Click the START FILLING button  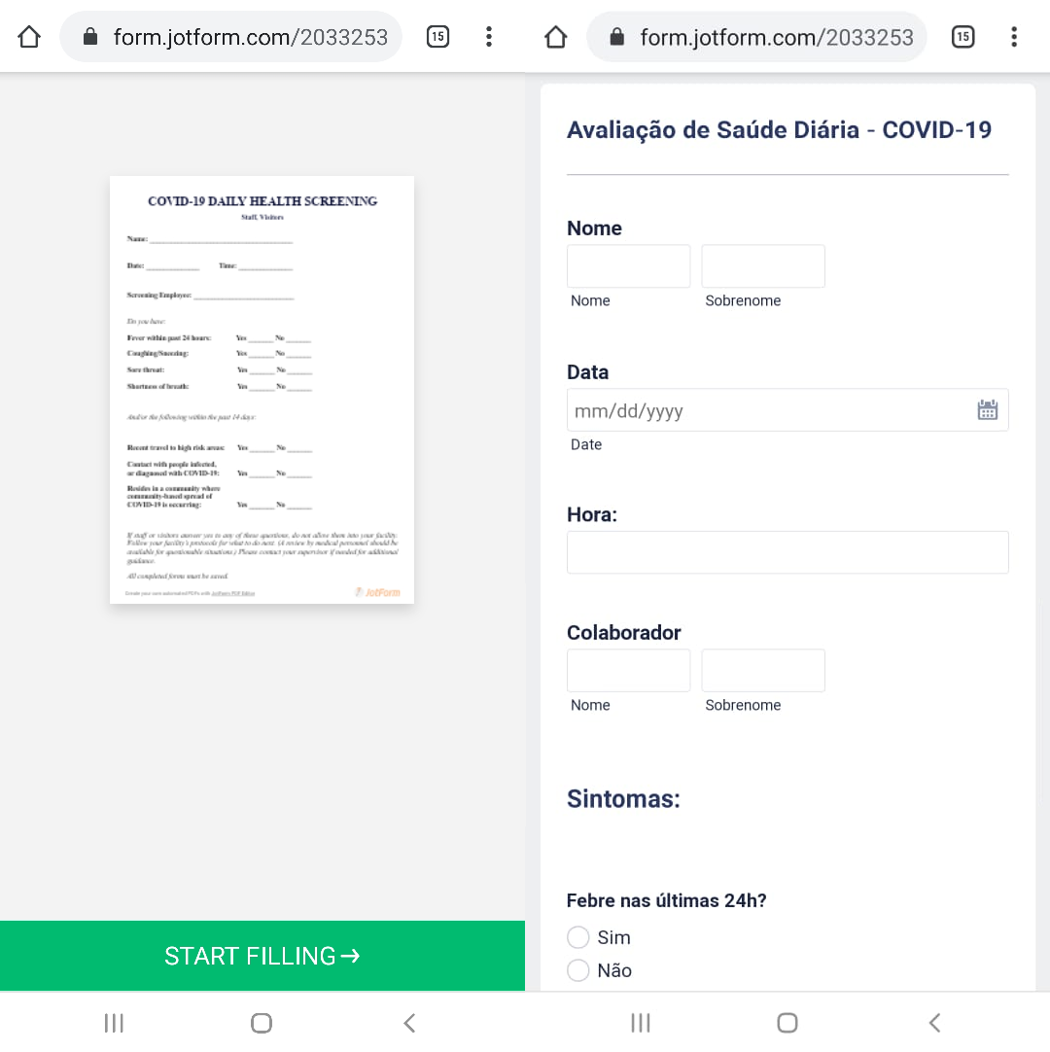262,956
